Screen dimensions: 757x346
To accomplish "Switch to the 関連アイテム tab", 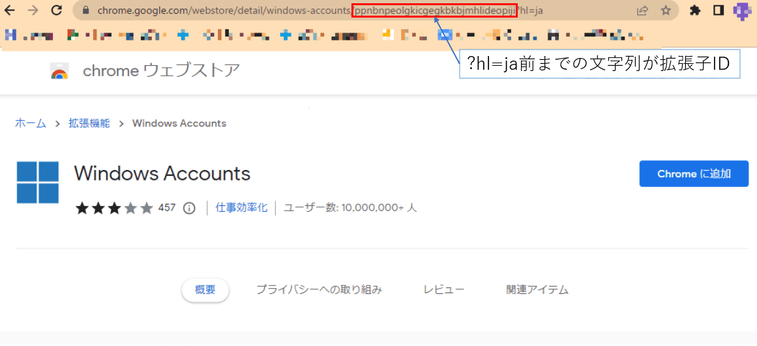I will [537, 289].
